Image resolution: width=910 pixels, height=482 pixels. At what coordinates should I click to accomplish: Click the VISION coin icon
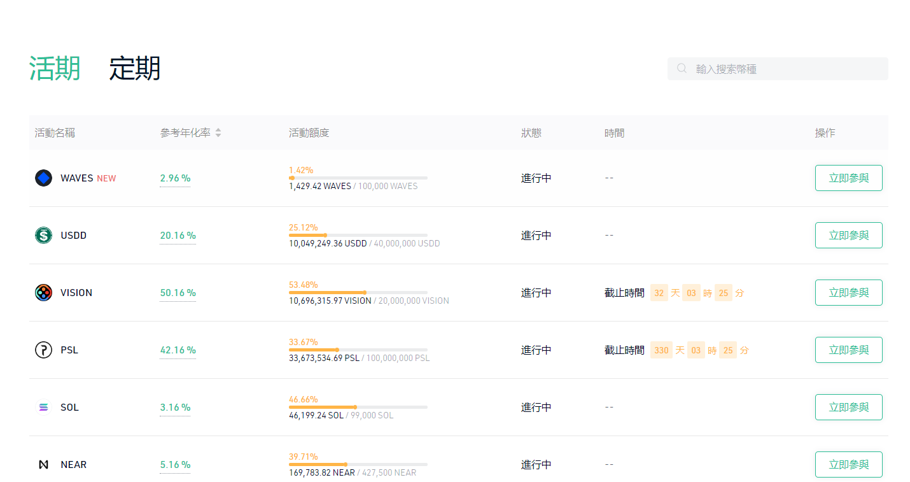tap(43, 293)
